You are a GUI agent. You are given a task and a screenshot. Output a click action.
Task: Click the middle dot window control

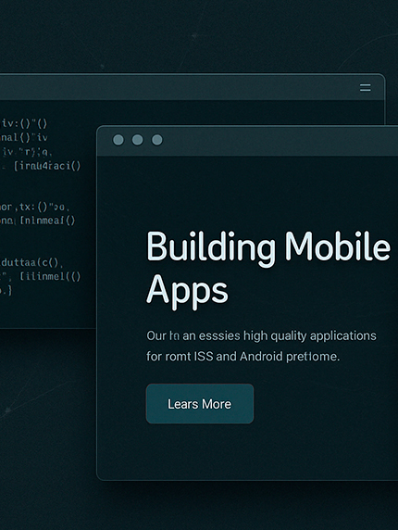[x=137, y=140]
